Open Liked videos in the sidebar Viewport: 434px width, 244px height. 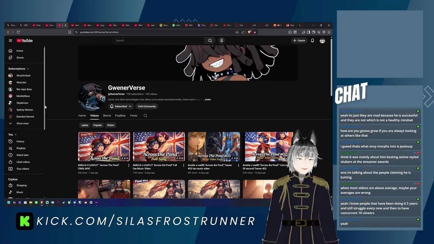point(23,162)
